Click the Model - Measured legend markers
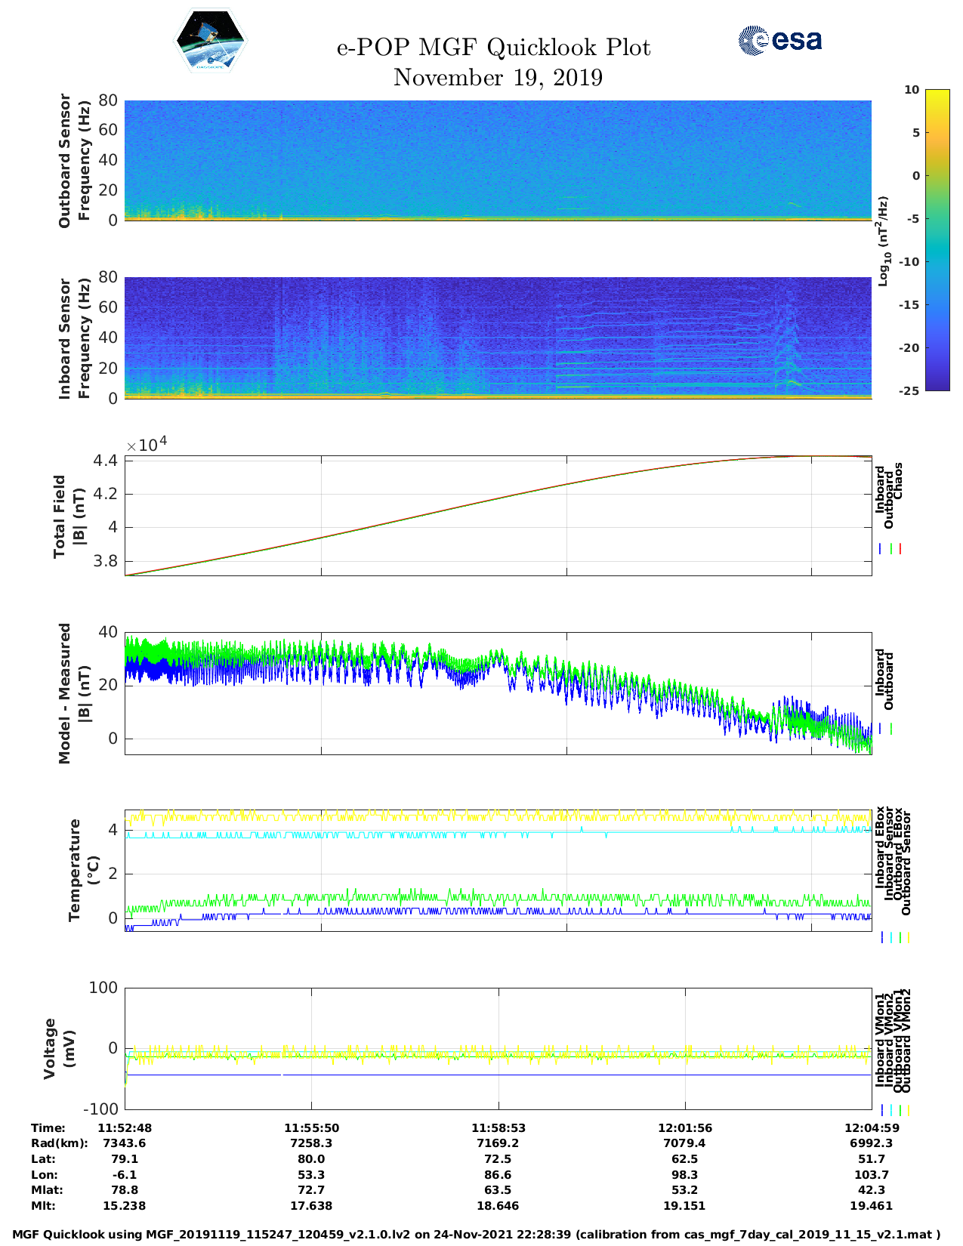This screenshot has width=963, height=1246. 885,729
